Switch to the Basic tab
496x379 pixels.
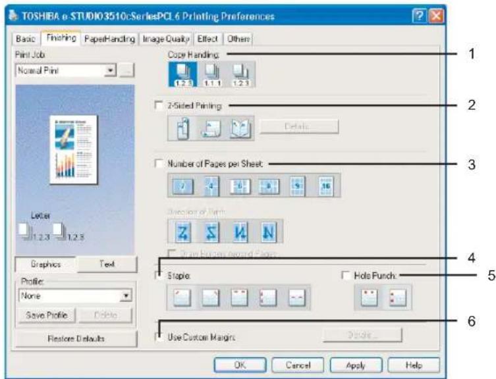[x=26, y=39]
